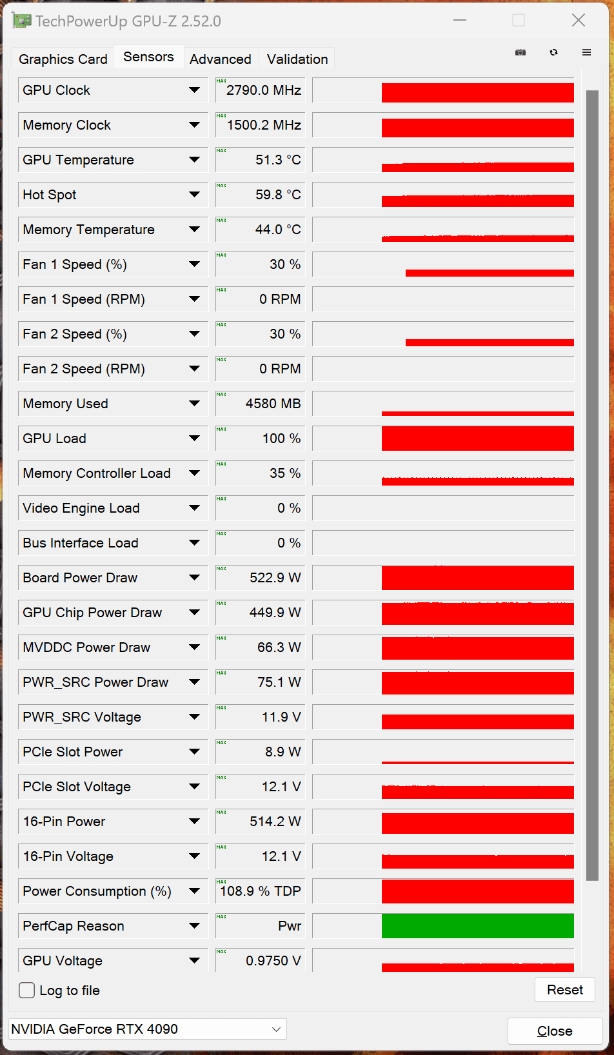Click the GPU Load history graph
The width and height of the screenshot is (614, 1055).
[x=443, y=439]
